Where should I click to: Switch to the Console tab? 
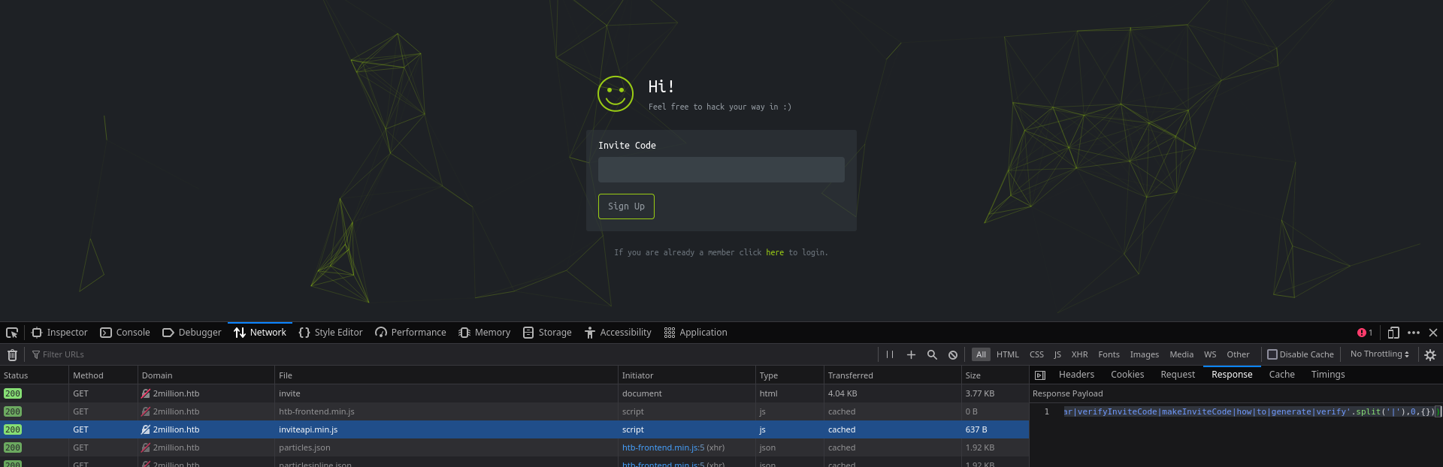[x=125, y=333]
